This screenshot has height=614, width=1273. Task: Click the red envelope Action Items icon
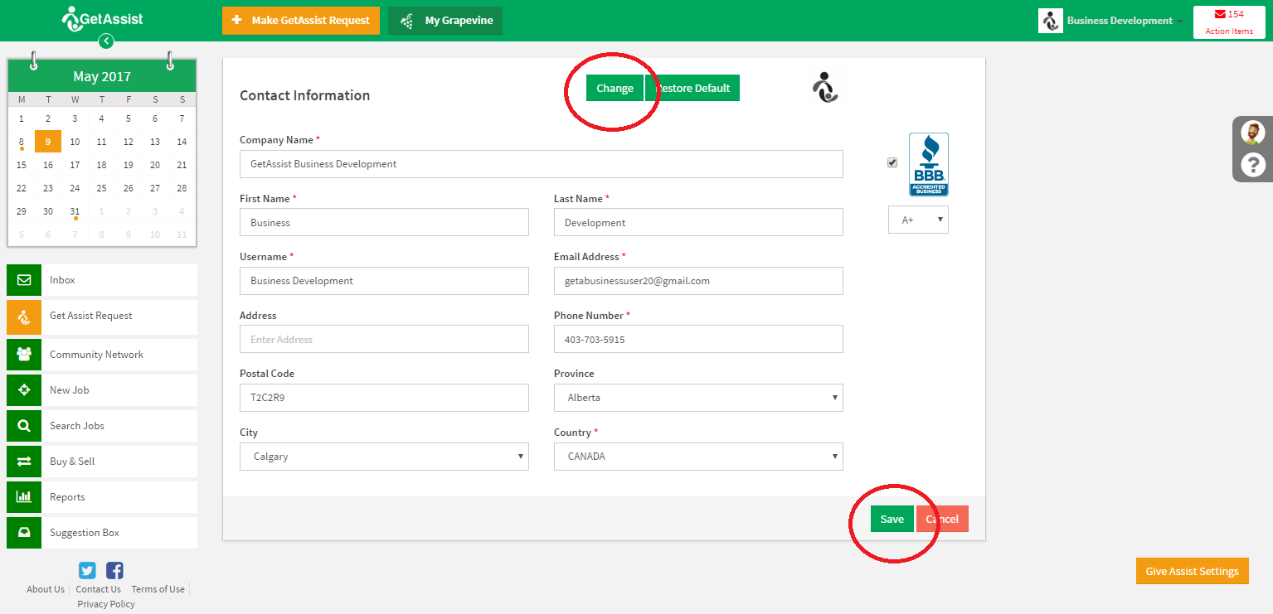[x=1220, y=14]
